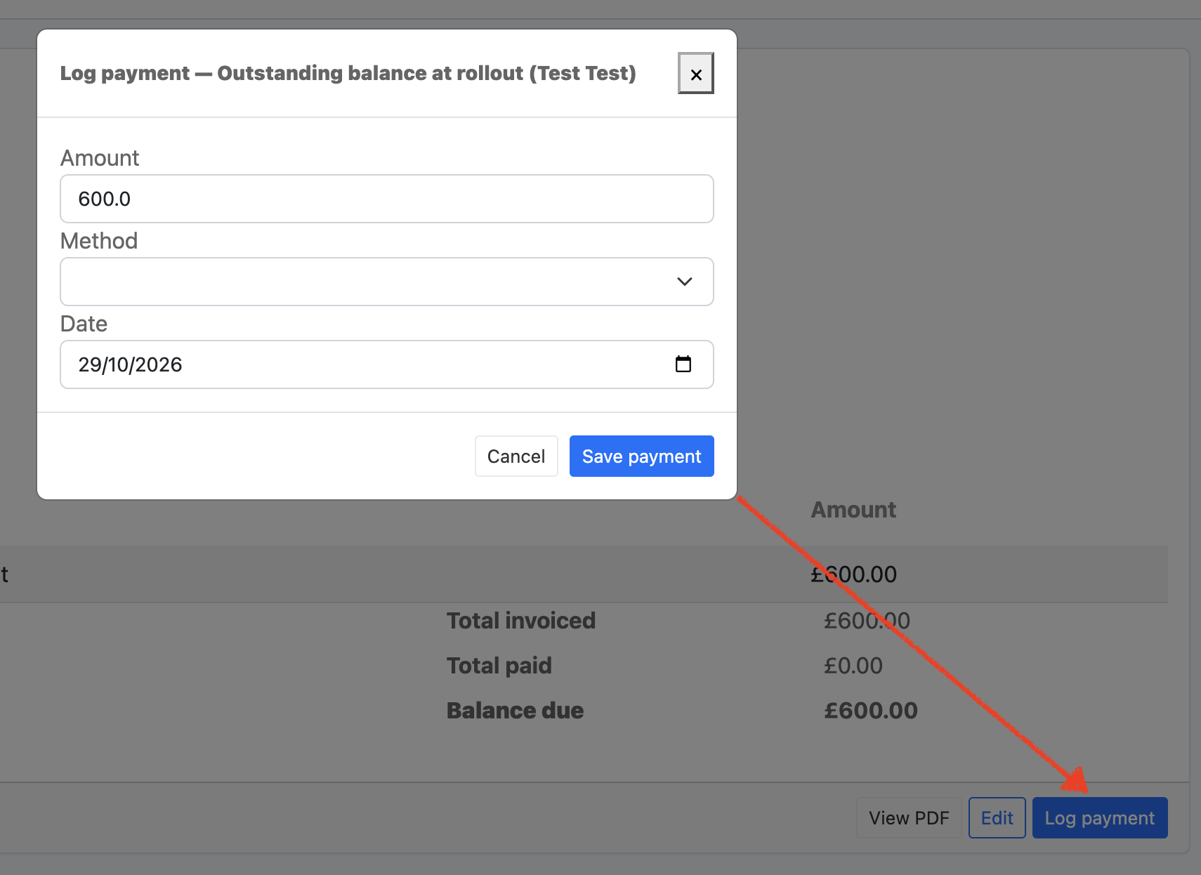The width and height of the screenshot is (1201, 875).
Task: Cancel the payment dialog
Action: 516,456
